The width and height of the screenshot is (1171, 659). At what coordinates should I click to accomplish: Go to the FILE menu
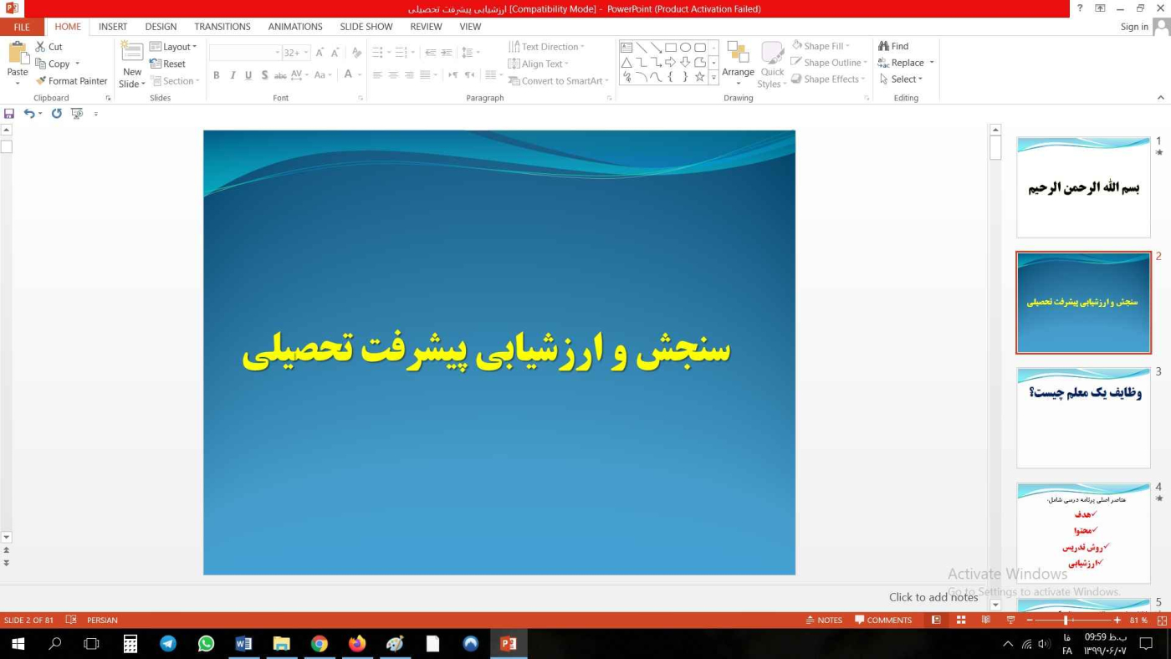coord(22,27)
